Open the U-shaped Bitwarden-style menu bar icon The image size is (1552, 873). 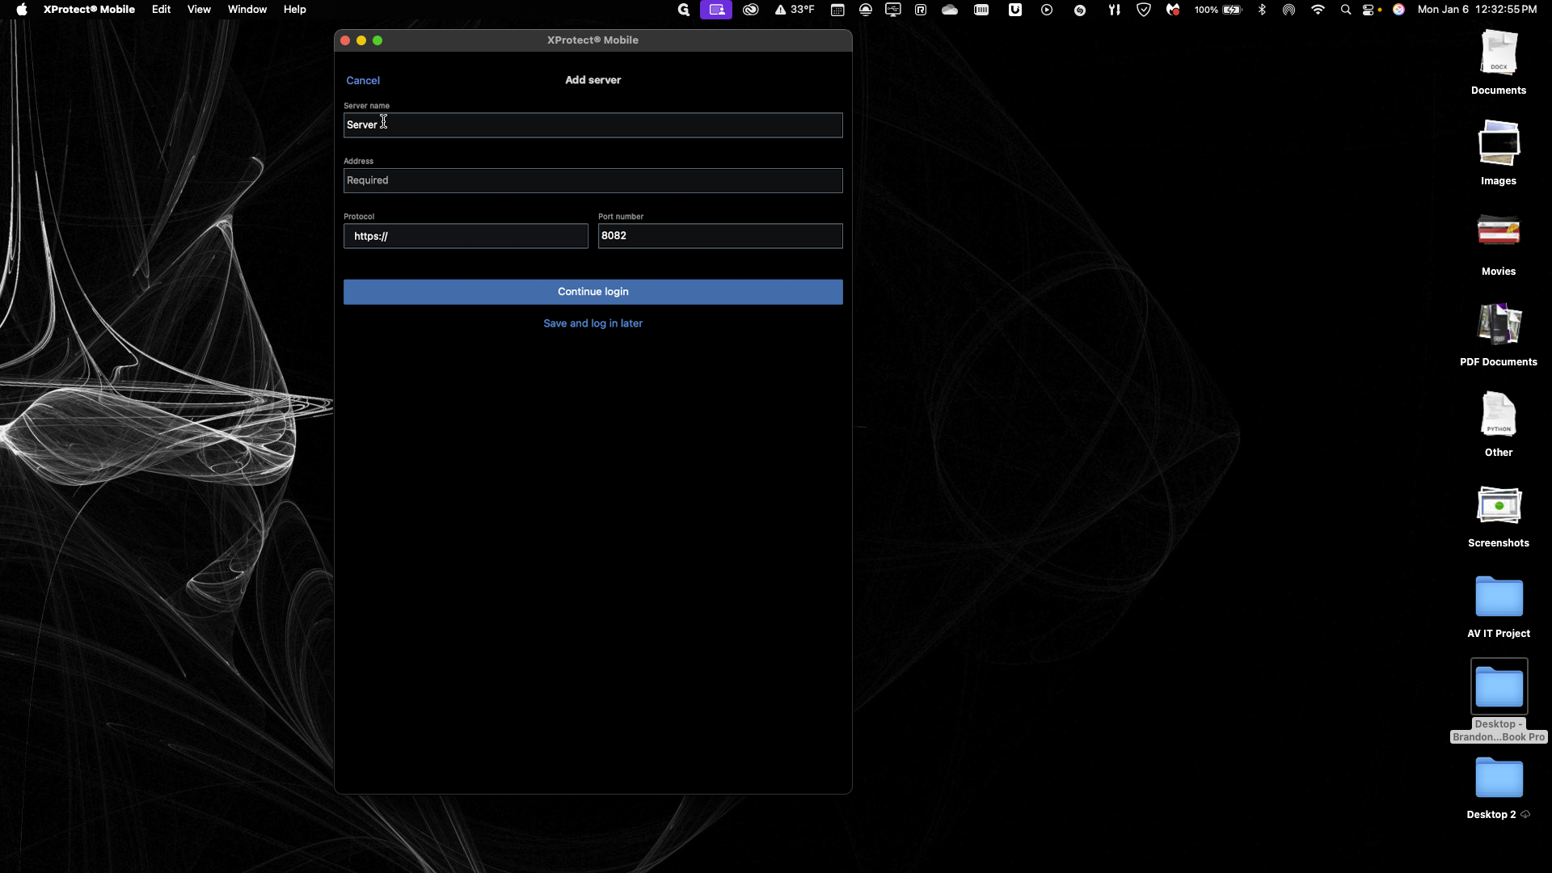coord(1015,10)
